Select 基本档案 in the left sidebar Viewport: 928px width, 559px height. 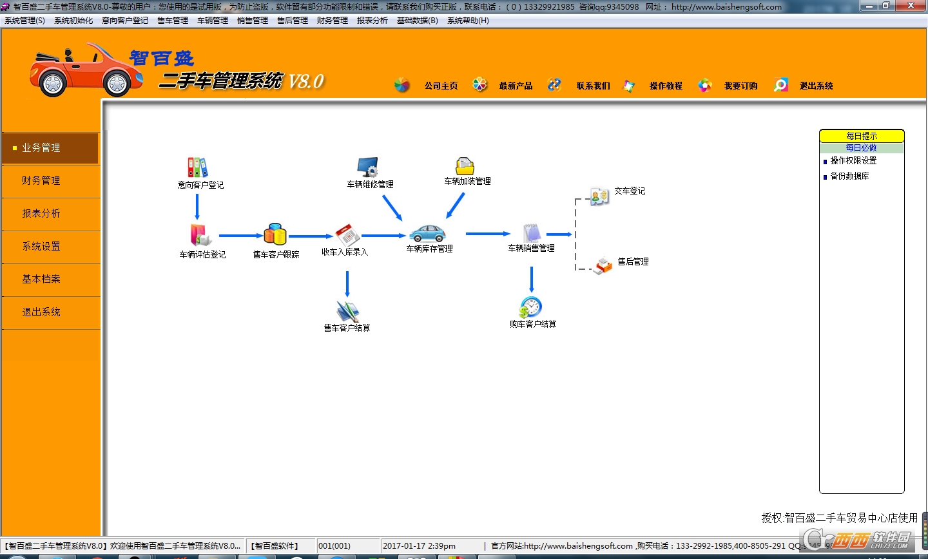pyautogui.click(x=50, y=279)
